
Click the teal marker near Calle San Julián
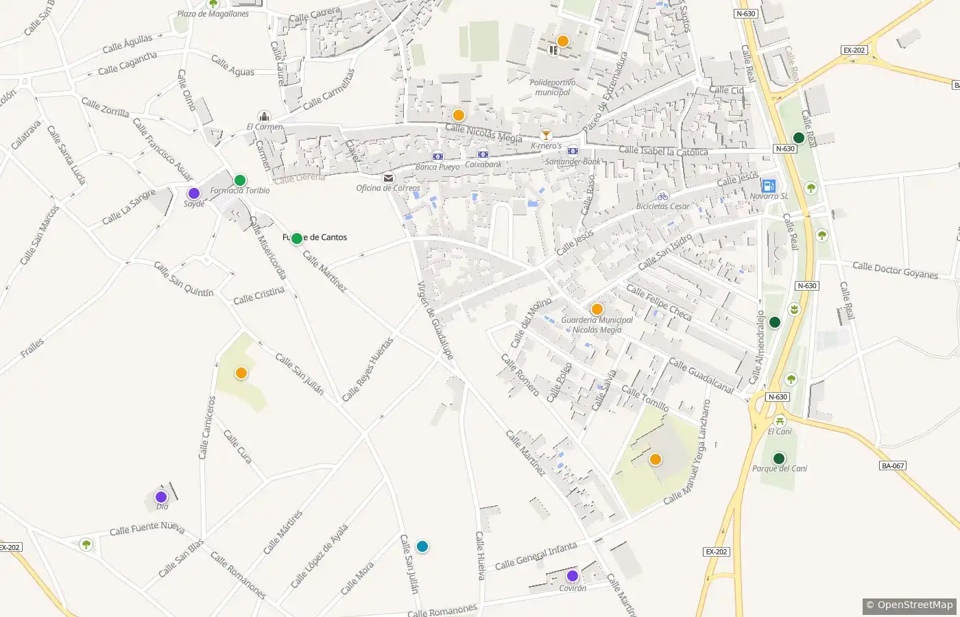(x=422, y=546)
